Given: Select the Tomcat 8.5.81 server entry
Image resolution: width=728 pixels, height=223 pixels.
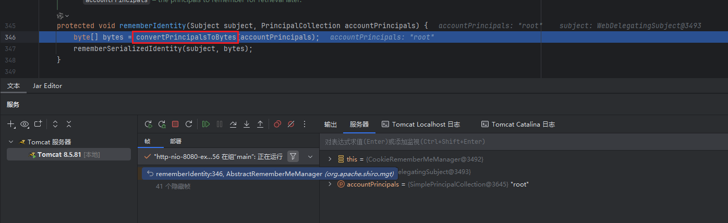Looking at the screenshot, I should click(59, 155).
